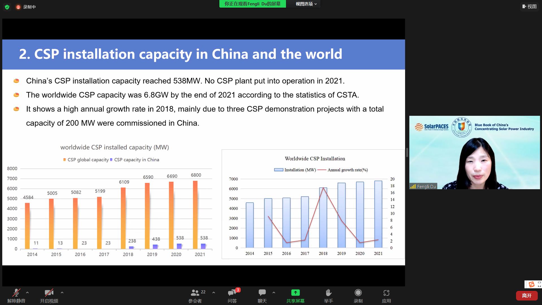Open the chat panel
The image size is (542, 305).
coord(262,293)
